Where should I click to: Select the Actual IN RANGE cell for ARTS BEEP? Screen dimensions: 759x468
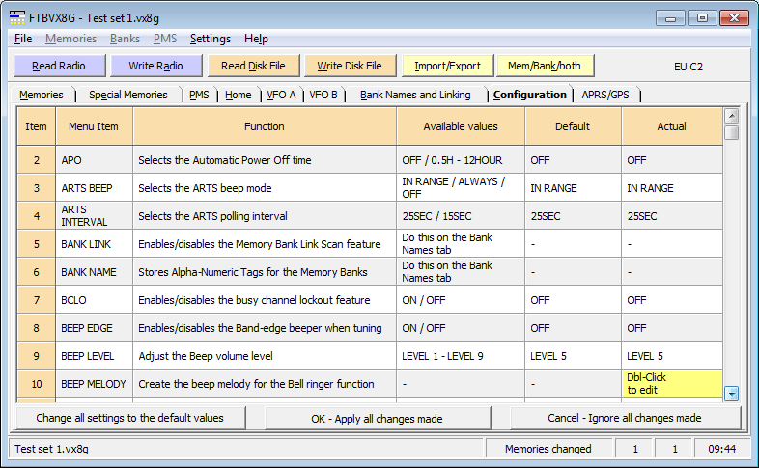click(672, 188)
